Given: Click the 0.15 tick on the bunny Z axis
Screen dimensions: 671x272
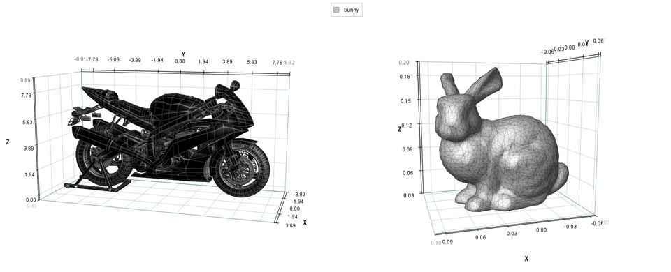Looking at the screenshot, I should click(405, 100).
